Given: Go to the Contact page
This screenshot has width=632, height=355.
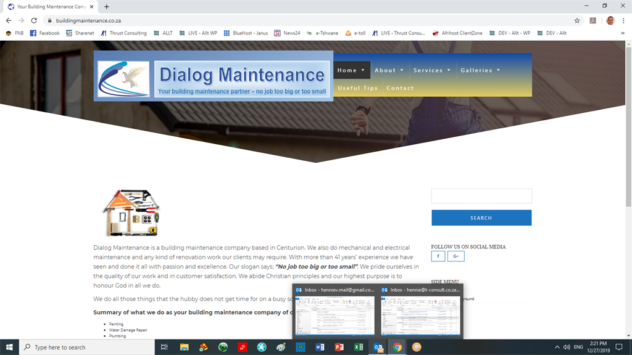Looking at the screenshot, I should pos(400,88).
